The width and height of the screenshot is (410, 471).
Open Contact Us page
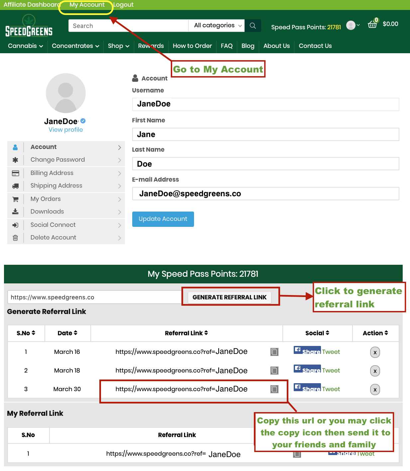point(315,46)
